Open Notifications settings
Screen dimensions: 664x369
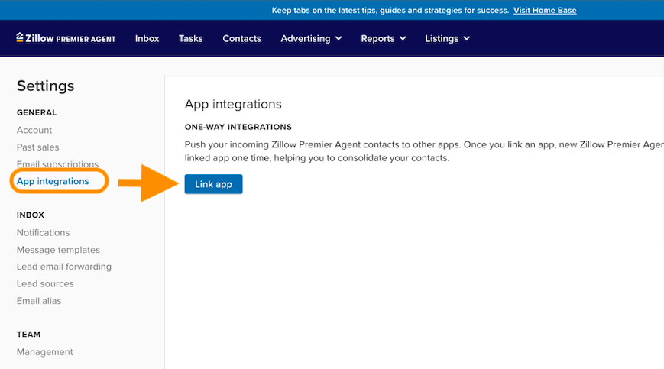tap(44, 233)
